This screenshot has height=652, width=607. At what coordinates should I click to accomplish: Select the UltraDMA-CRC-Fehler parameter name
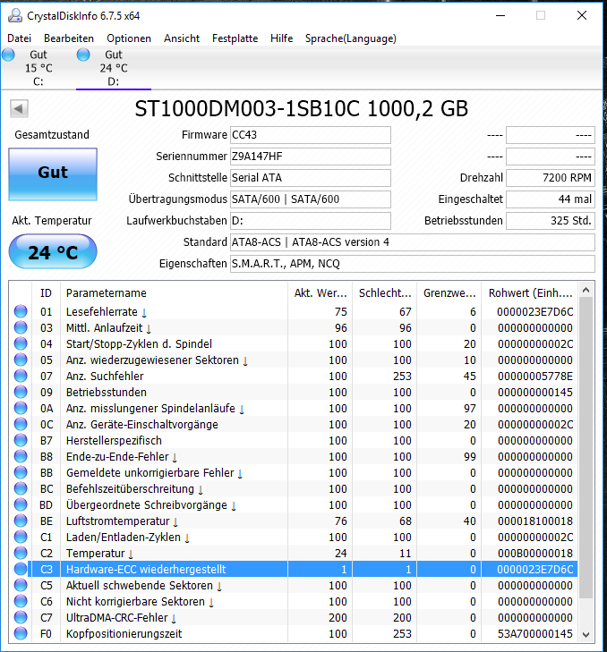(116, 618)
